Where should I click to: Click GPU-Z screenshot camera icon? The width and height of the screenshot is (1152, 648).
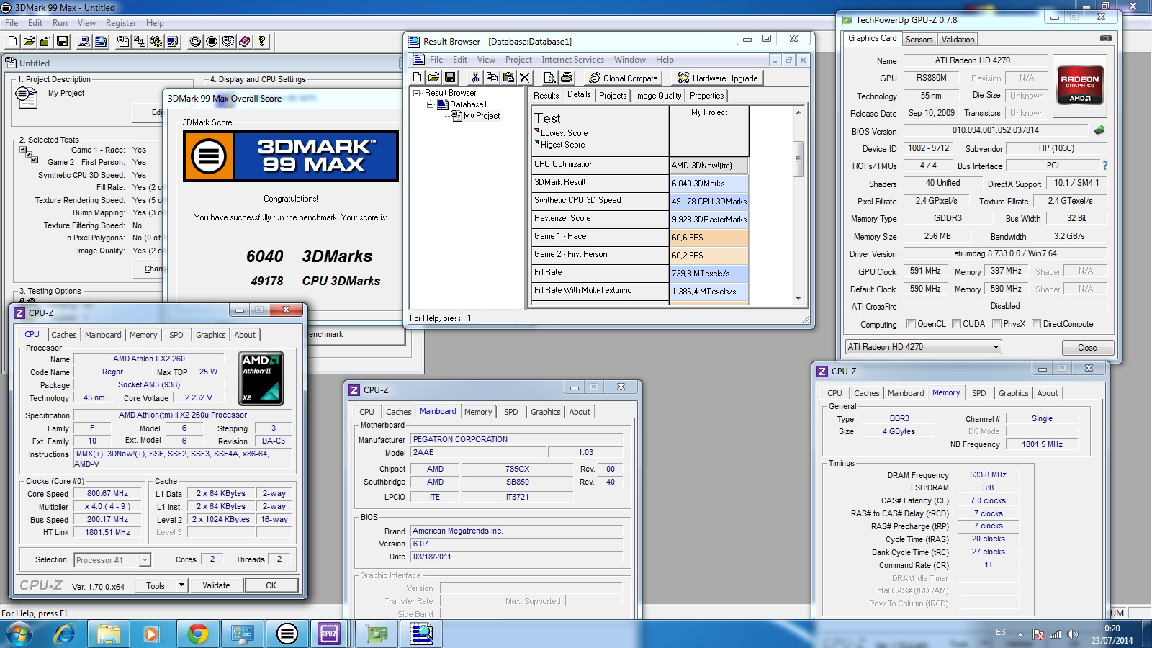click(1106, 38)
